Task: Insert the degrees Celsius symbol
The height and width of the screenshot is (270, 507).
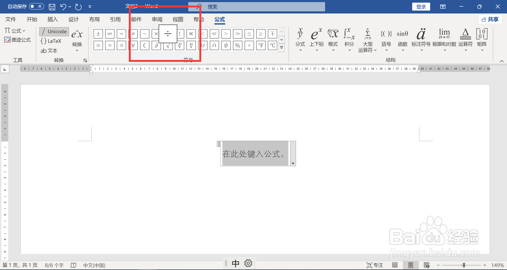Action: 273,45
